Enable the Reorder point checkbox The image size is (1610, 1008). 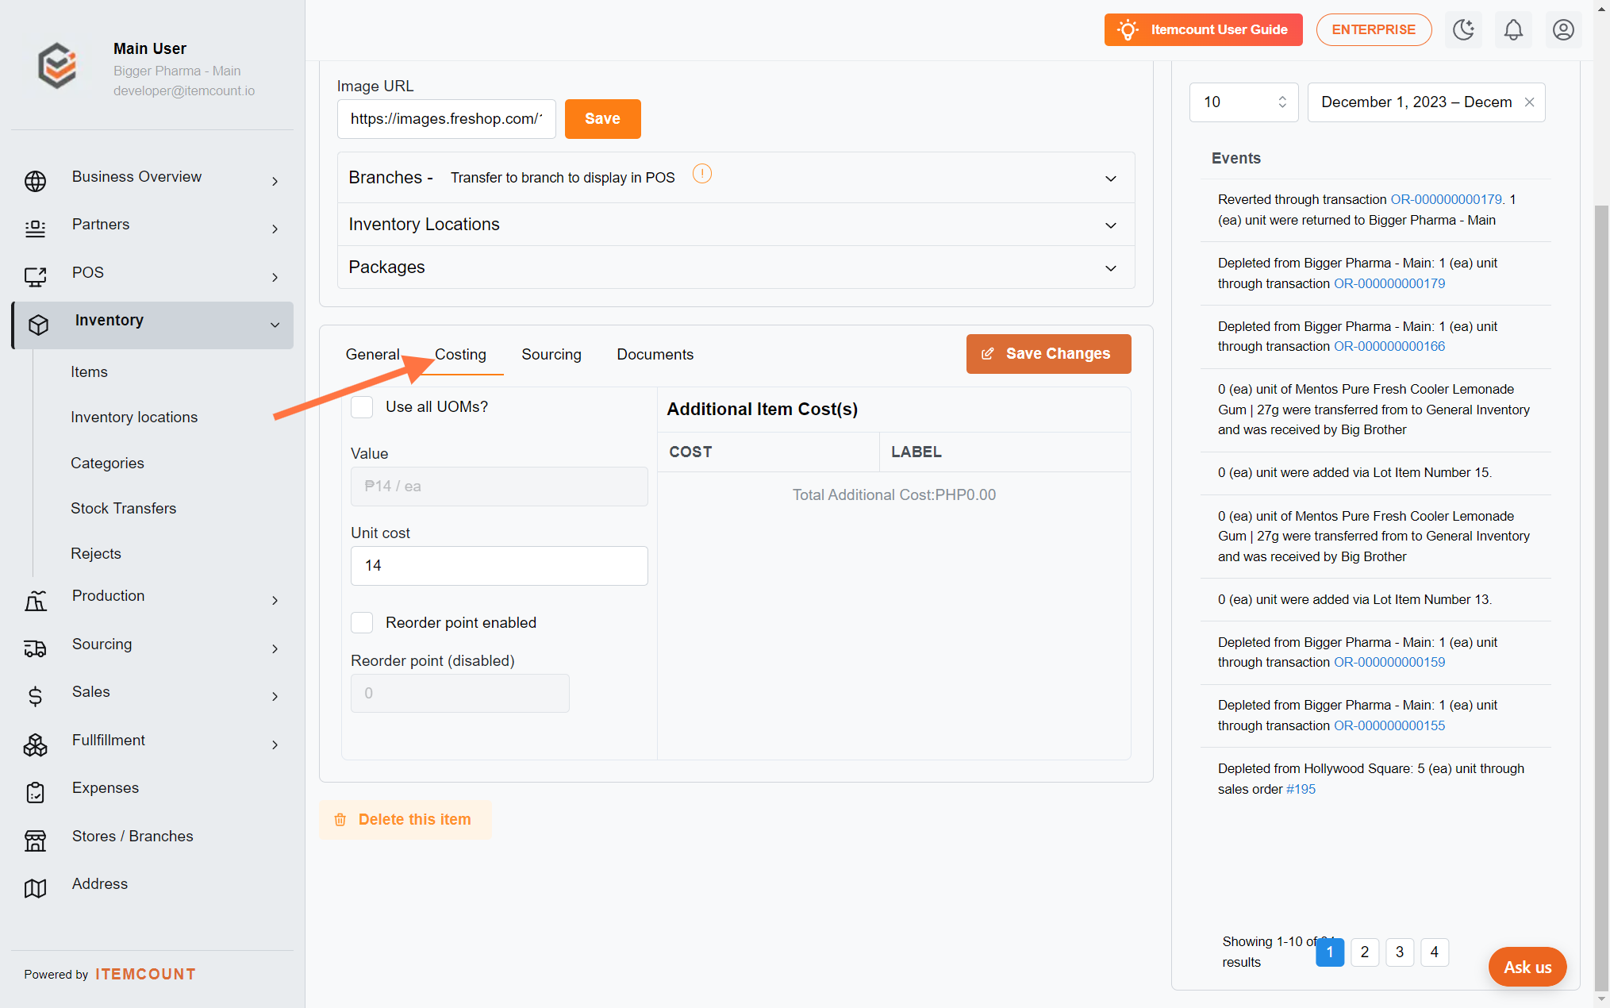[362, 623]
